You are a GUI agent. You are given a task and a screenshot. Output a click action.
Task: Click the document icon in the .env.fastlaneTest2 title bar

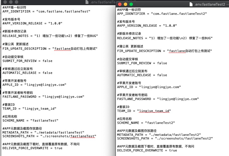(x=191, y=4)
